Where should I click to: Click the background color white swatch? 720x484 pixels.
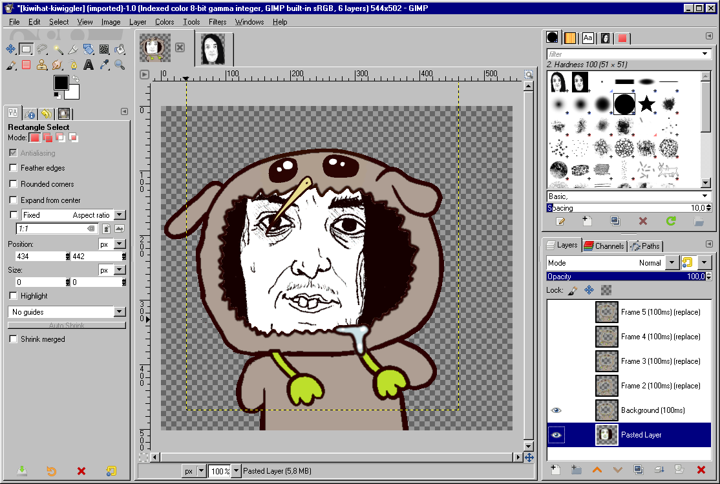pyautogui.click(x=73, y=94)
